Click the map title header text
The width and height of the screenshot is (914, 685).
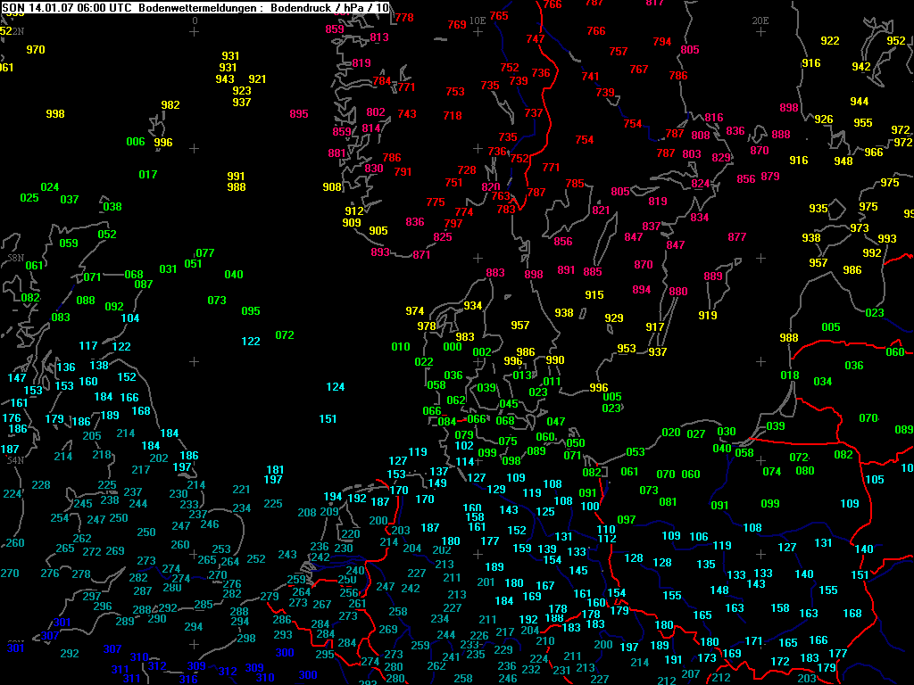[194, 8]
